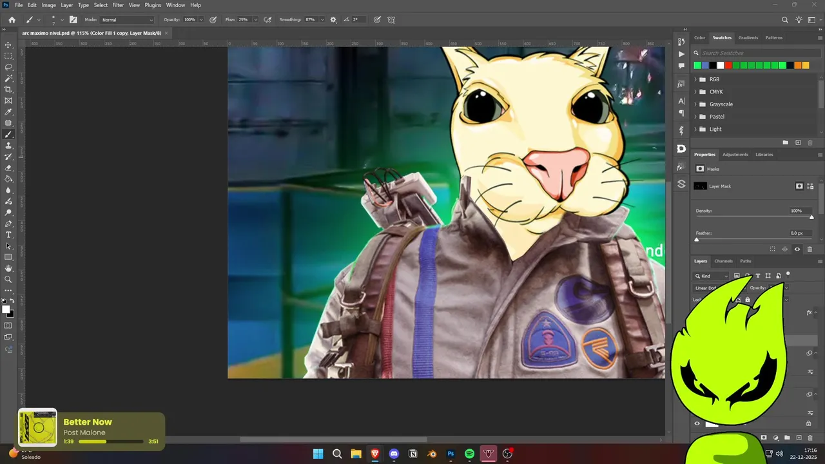Open the Actions panel play icon

pyautogui.click(x=681, y=54)
